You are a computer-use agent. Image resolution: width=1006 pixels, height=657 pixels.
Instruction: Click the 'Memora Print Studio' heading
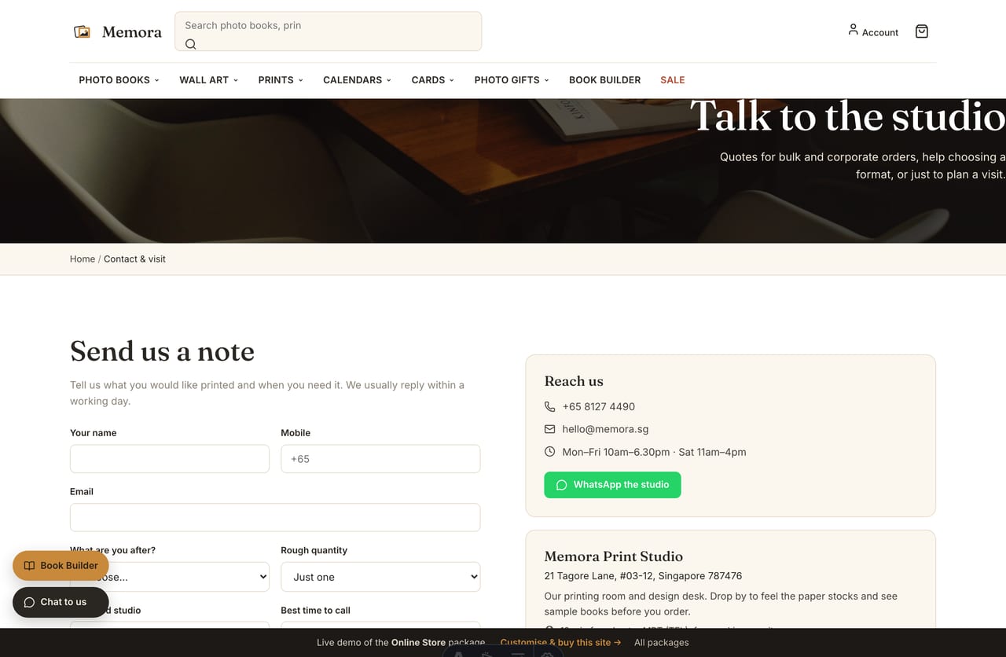pyautogui.click(x=613, y=556)
